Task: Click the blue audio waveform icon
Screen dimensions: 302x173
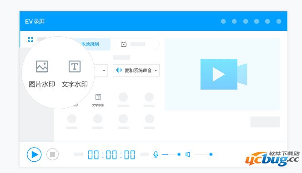Action: [x=119, y=70]
